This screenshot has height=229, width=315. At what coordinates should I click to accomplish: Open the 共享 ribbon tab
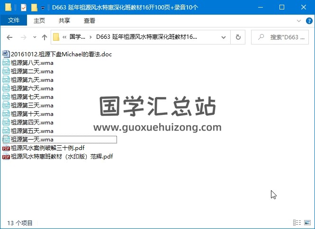coord(64,21)
